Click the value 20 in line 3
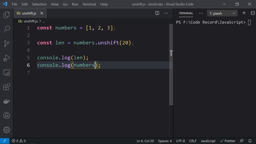This screenshot has height=144, width=256. tap(125, 43)
